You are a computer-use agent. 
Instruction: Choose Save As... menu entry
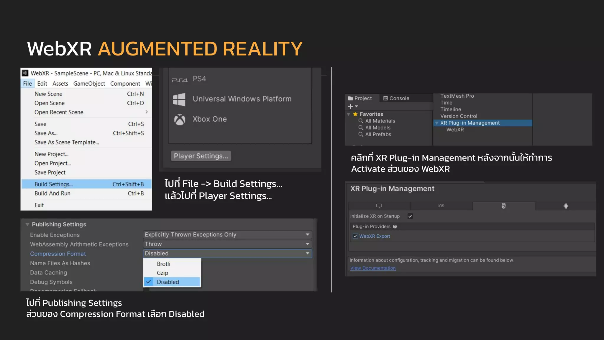(x=86, y=133)
